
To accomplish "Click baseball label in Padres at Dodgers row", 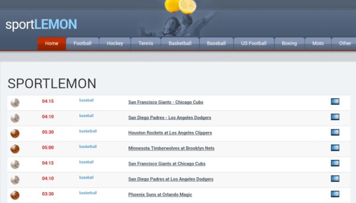I will [86, 177].
